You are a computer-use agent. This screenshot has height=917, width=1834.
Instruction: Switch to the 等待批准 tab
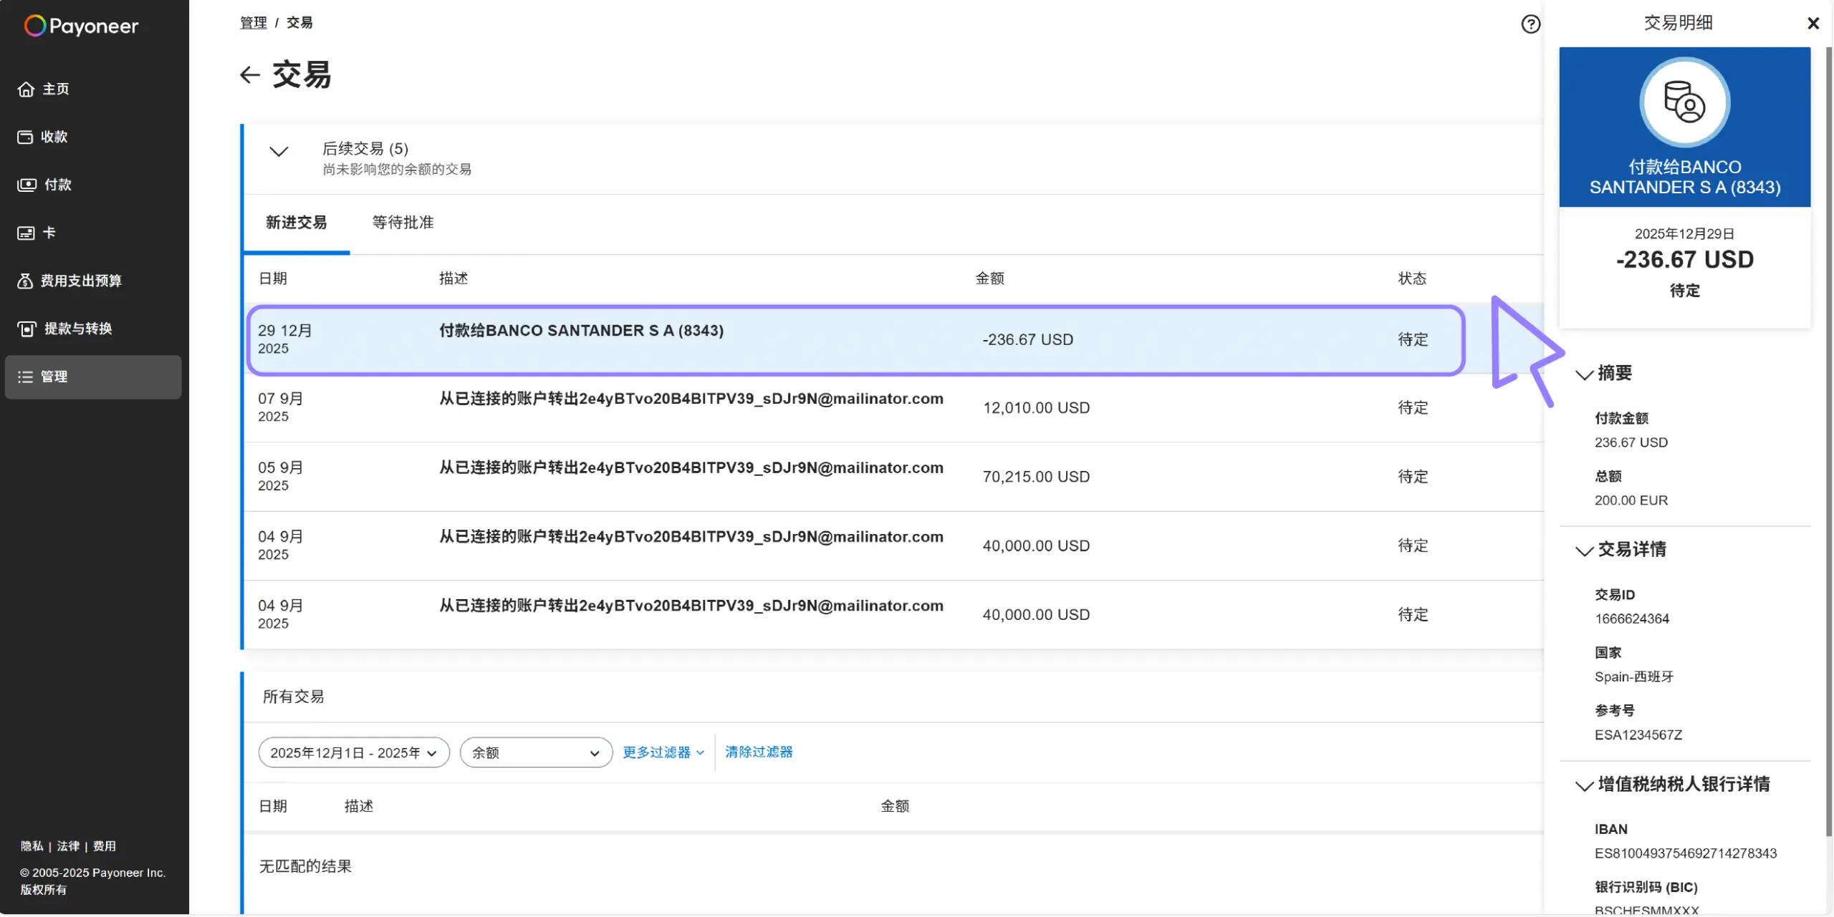pyautogui.click(x=403, y=223)
